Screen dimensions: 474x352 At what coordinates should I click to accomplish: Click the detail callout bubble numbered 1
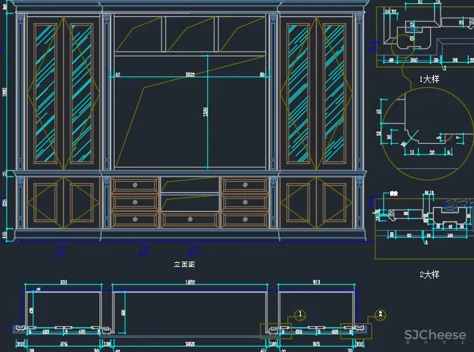299,315
